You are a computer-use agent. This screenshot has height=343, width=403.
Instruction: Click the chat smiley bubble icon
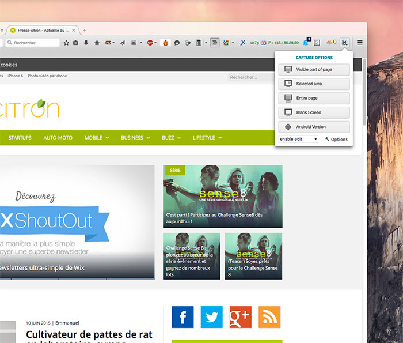[x=177, y=43]
